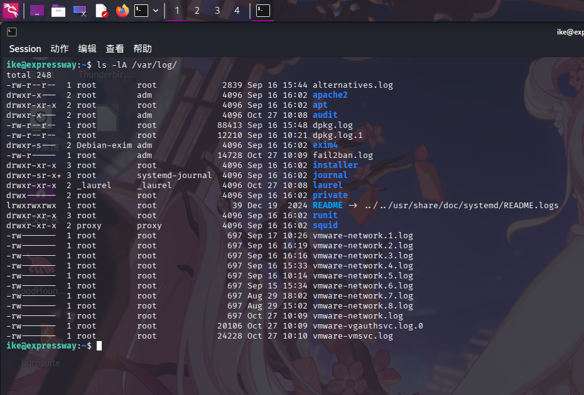Switch to workspace 2
Image resolution: width=584 pixels, height=395 pixels.
click(197, 11)
